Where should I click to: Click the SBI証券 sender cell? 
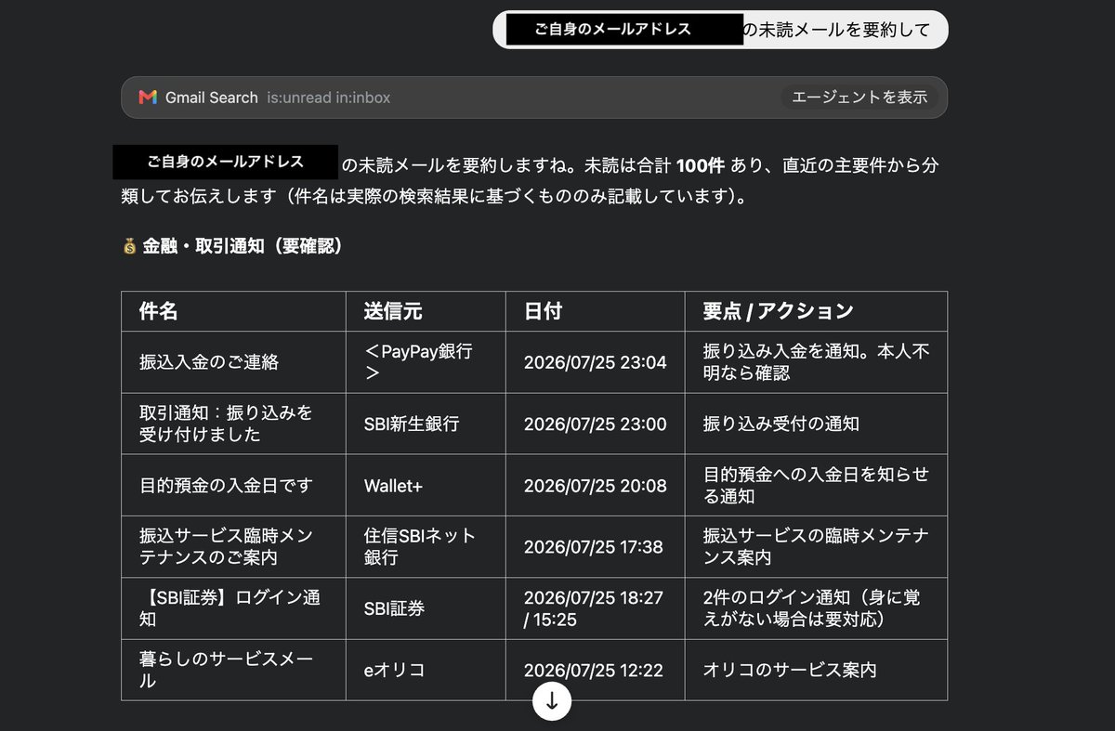426,607
